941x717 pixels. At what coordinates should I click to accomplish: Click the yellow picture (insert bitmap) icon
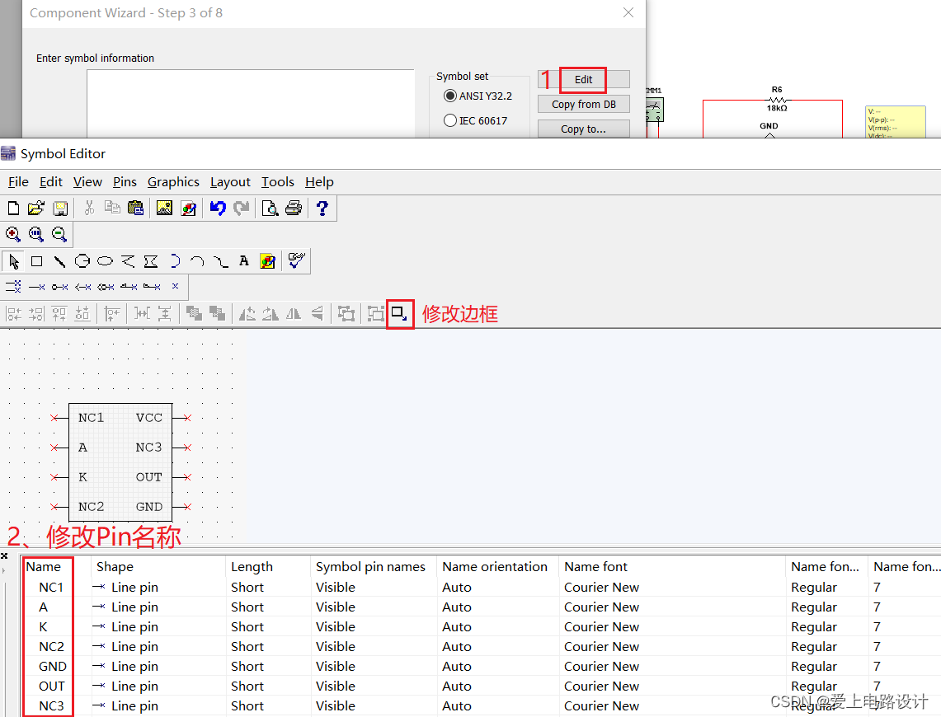tap(164, 208)
